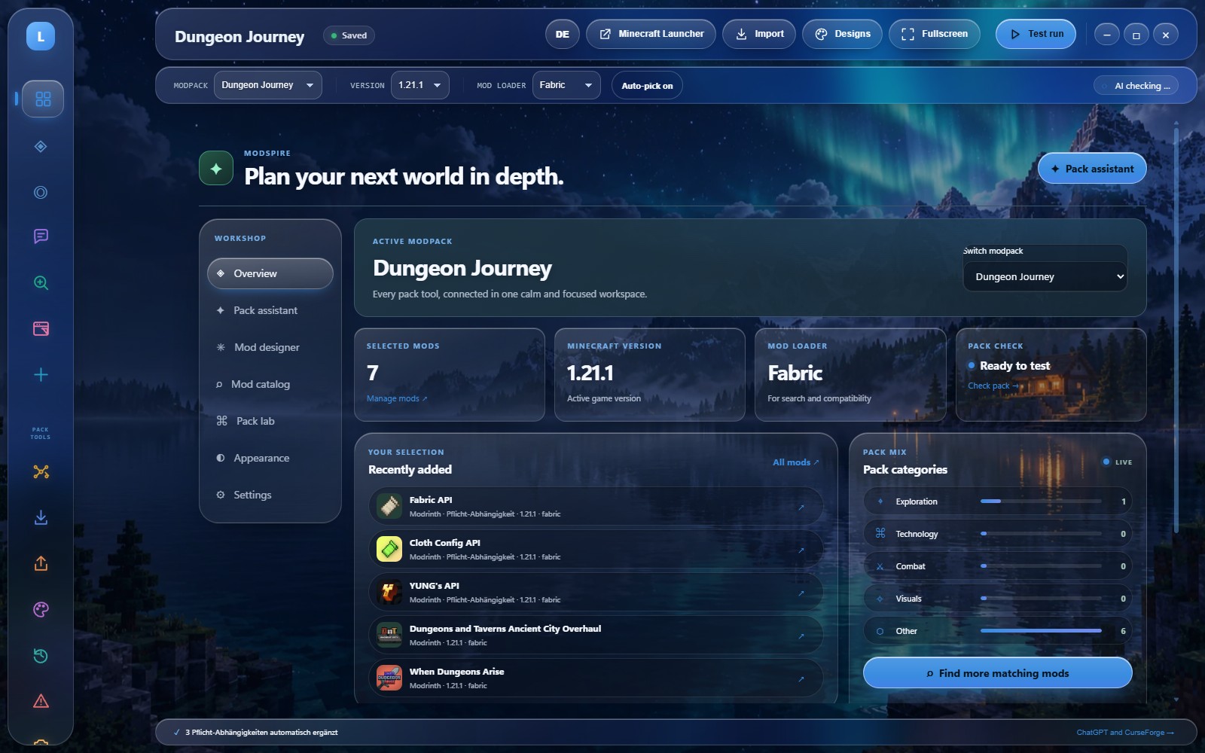The width and height of the screenshot is (1205, 753).
Task: Open the Modpack dropdown in toolbar
Action: (x=267, y=85)
